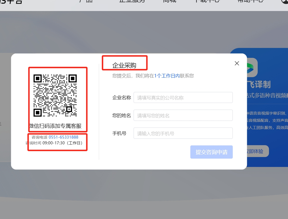
Task: Click the 1个工作日内 highlighted text
Action: point(167,76)
